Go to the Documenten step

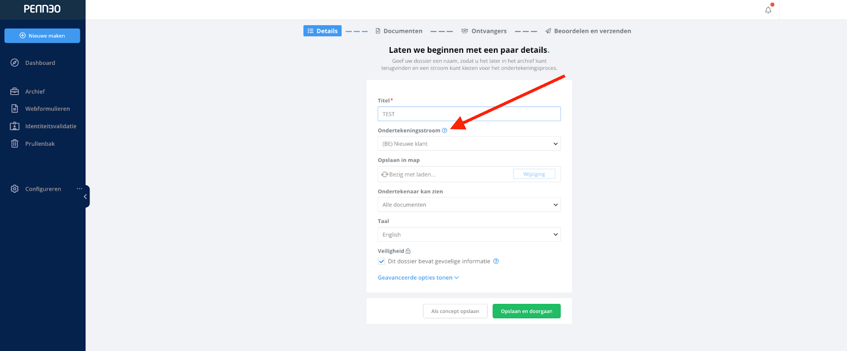[x=399, y=31]
